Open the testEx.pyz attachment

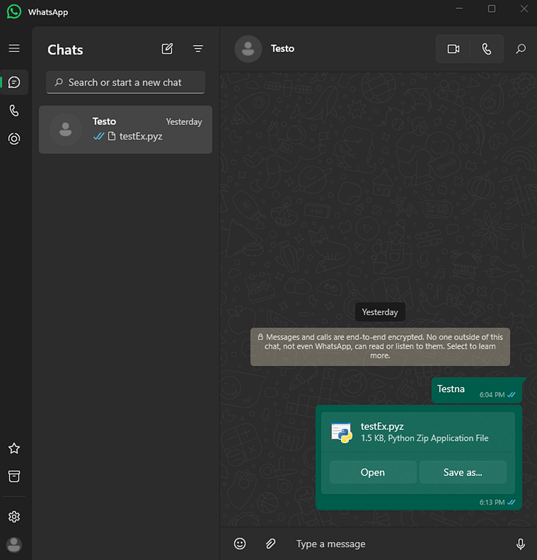tap(373, 472)
